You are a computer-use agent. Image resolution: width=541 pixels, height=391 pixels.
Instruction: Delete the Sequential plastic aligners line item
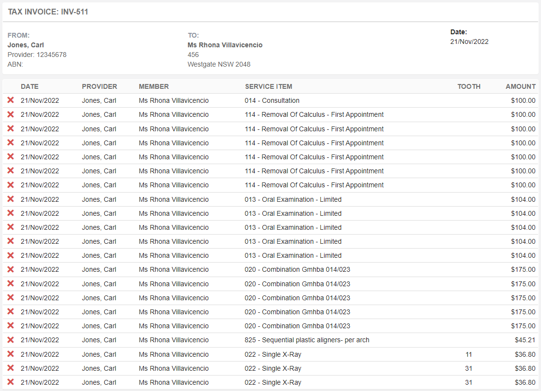click(x=11, y=339)
